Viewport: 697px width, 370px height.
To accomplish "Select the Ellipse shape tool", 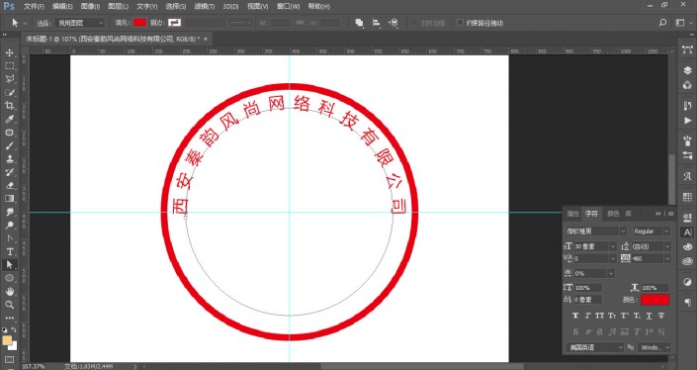I will [9, 278].
